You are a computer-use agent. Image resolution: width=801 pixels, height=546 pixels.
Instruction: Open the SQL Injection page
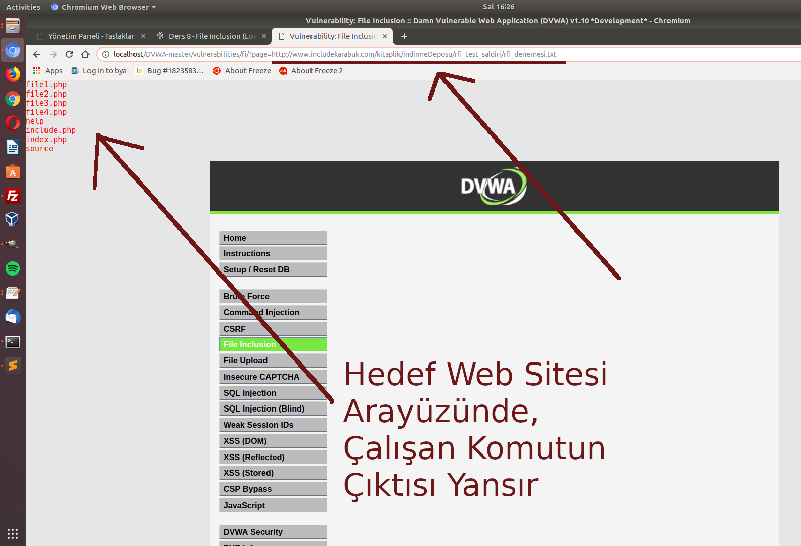pyautogui.click(x=273, y=393)
